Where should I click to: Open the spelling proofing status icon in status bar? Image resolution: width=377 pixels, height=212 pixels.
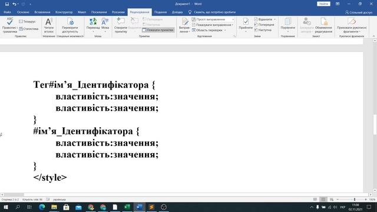coord(48,200)
